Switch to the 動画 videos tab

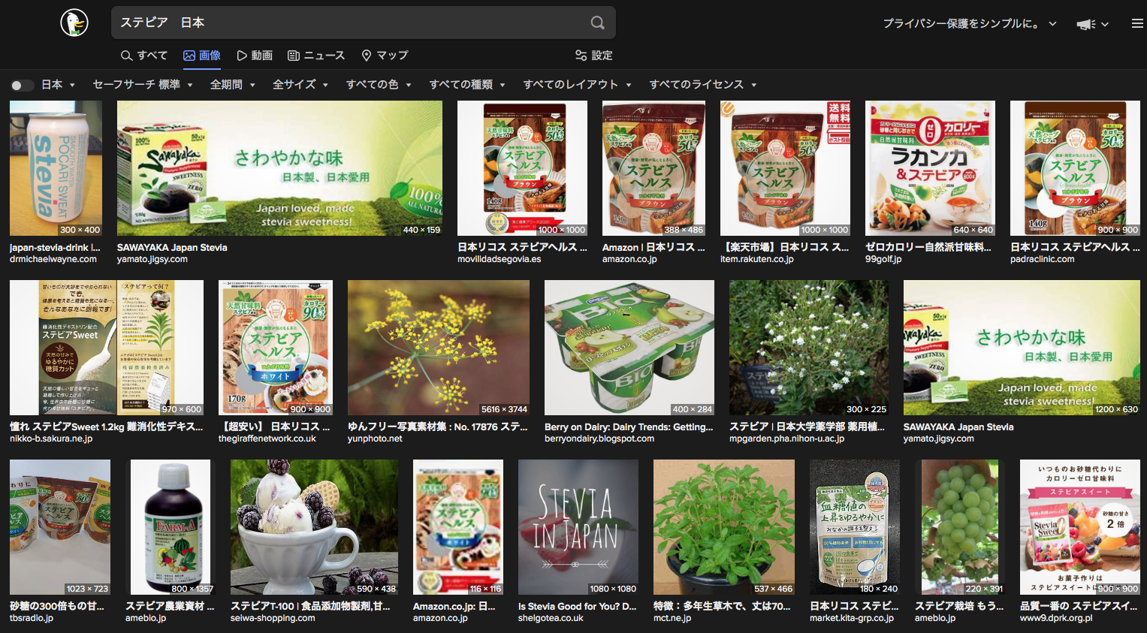(x=255, y=56)
